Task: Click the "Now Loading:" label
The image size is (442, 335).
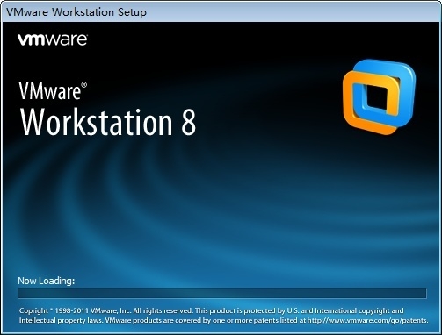Action: (47, 281)
